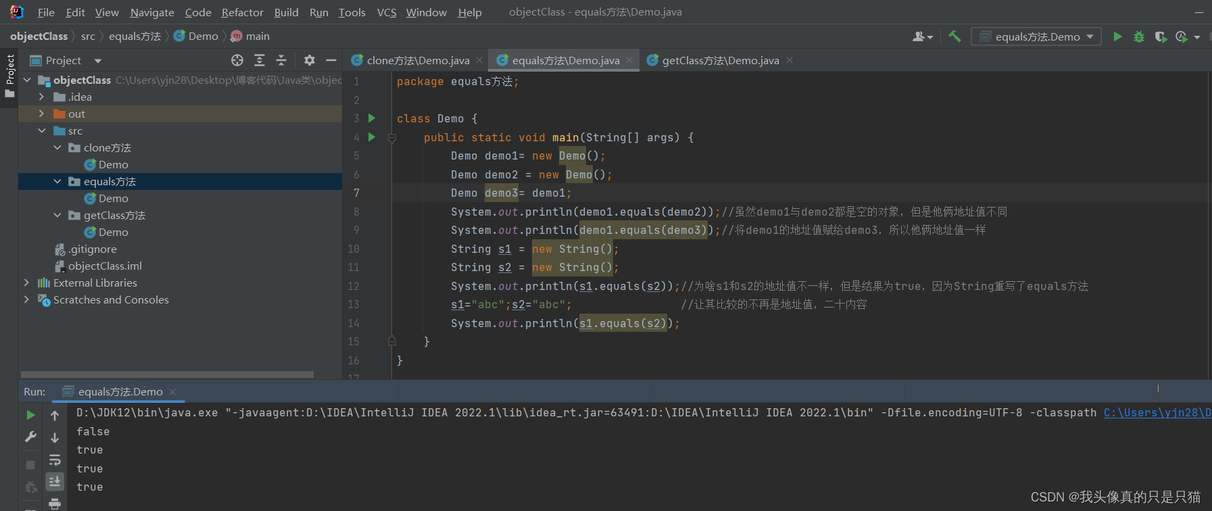Switch to the clone方法\Demo.java tab
The width and height of the screenshot is (1212, 511).
tap(418, 60)
